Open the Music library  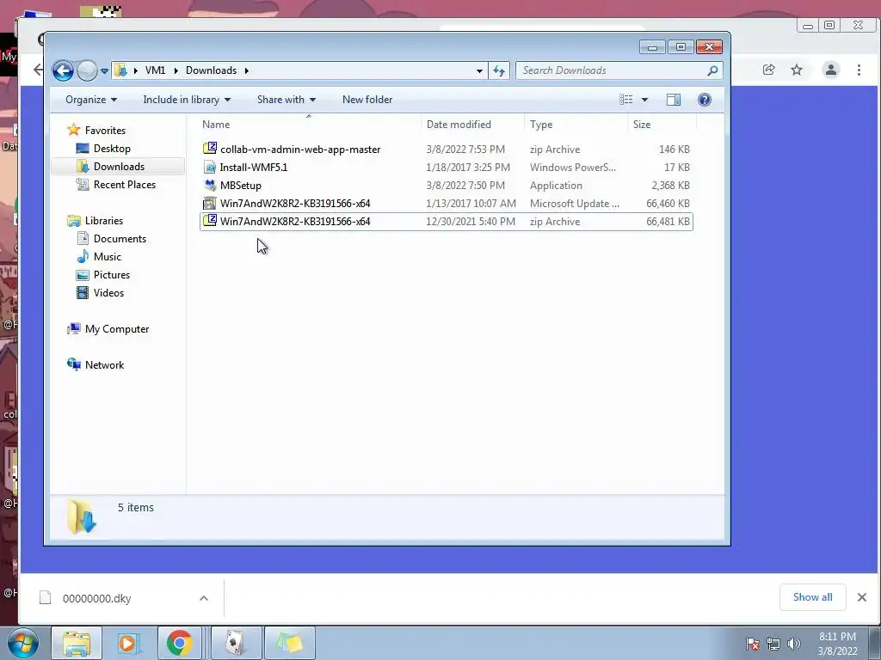pyautogui.click(x=107, y=256)
